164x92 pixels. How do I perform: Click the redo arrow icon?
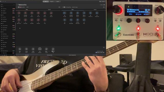point(5,1)
